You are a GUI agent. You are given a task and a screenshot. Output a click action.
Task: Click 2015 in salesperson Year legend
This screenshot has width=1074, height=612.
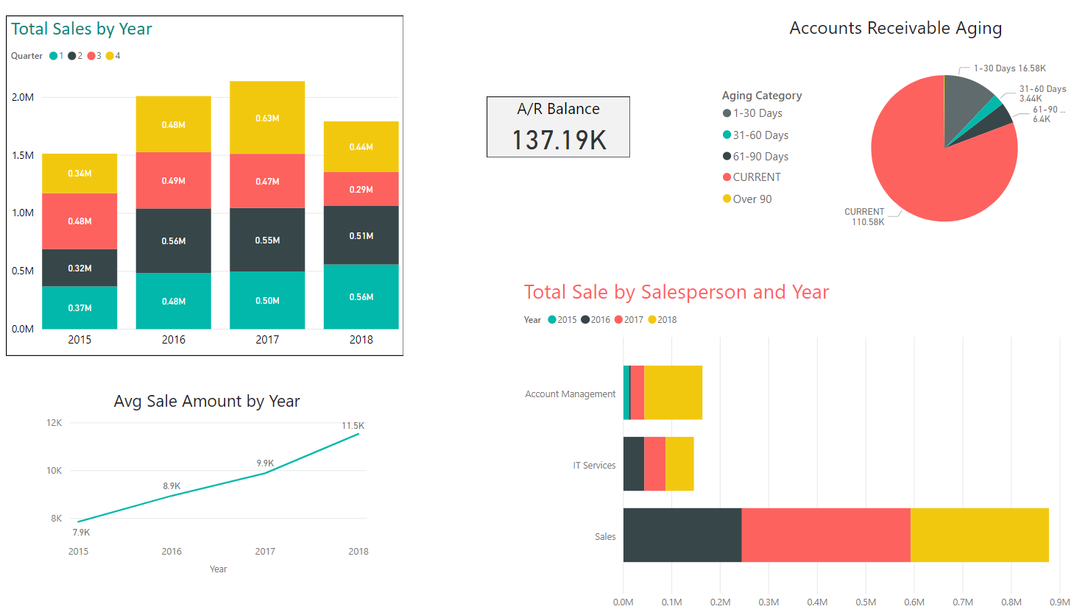(x=562, y=320)
